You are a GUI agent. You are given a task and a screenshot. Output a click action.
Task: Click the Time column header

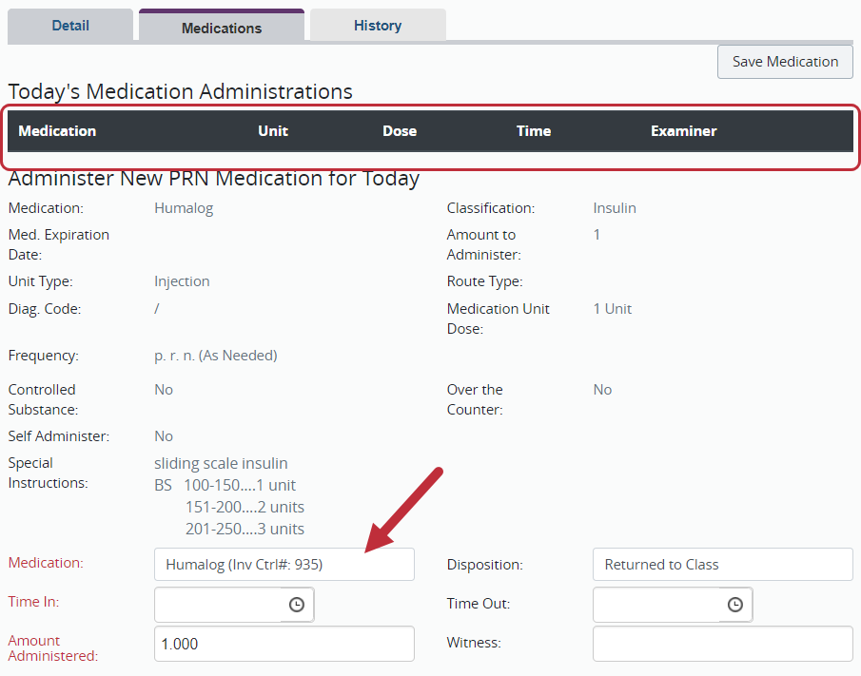533,130
